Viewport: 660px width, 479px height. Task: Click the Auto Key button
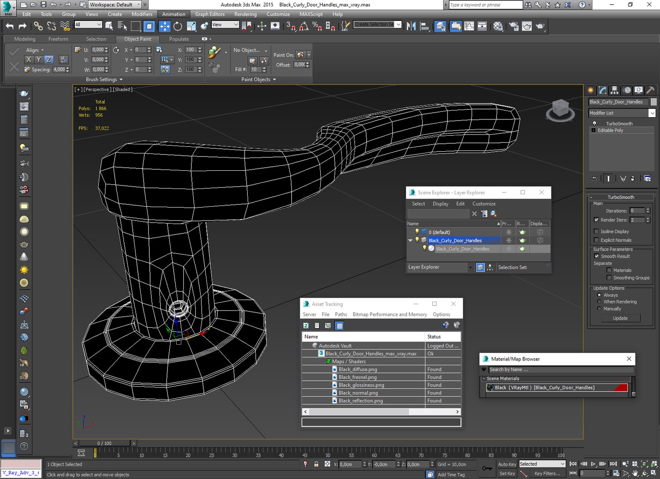click(507, 464)
